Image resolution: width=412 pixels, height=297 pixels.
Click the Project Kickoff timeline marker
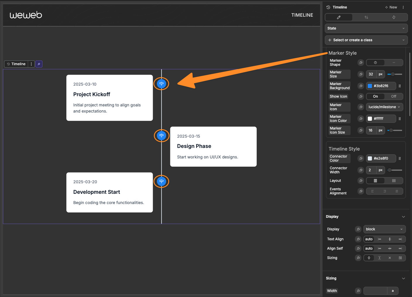click(161, 84)
